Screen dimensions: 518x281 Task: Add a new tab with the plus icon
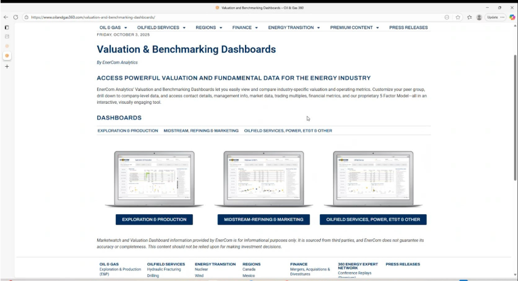pyautogui.click(x=7, y=66)
